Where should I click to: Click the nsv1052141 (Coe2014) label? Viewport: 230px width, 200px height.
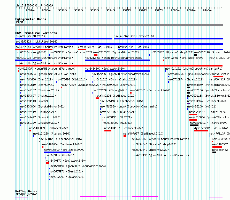(134, 47)
